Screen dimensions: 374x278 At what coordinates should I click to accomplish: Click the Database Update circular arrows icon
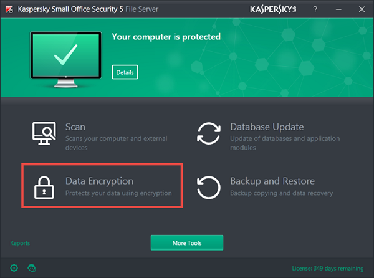click(x=209, y=134)
